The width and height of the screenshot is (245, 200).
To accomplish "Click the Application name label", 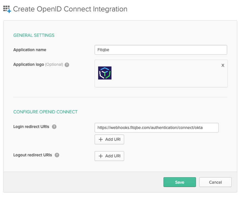I will 30,50.
